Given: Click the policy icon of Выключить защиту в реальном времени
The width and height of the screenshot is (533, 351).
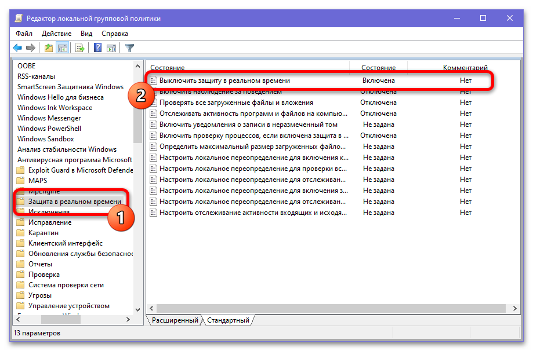Looking at the screenshot, I should 154,81.
